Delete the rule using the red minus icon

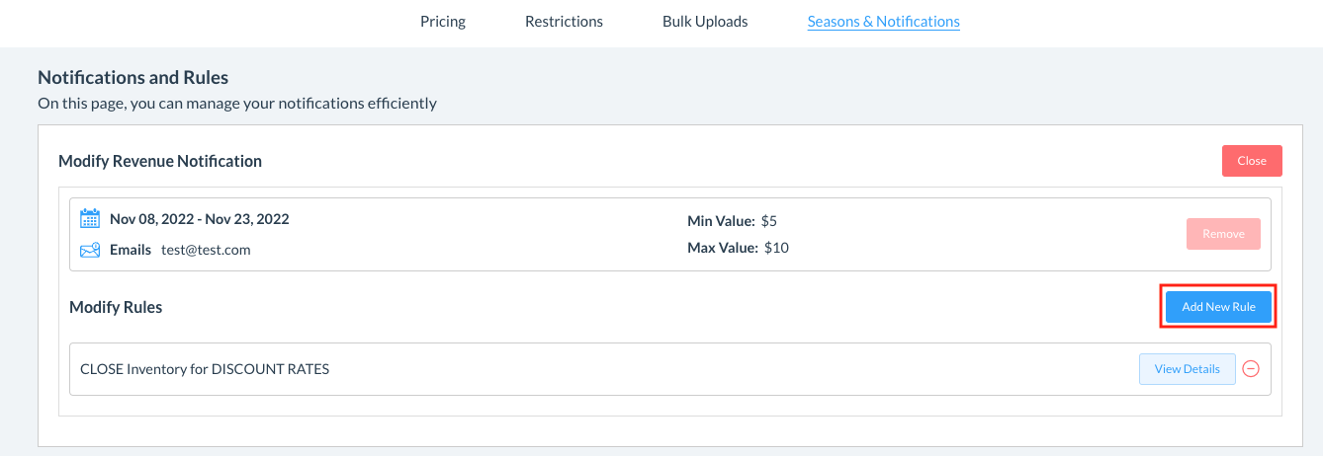coord(1251,369)
